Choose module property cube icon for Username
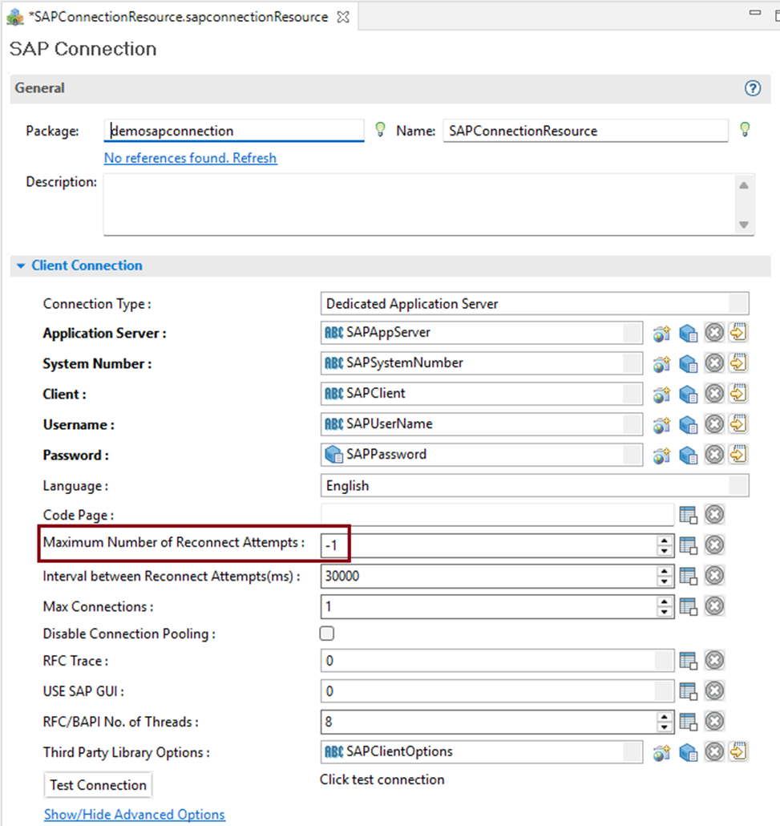Viewport: 780px width, 826px height. [689, 424]
